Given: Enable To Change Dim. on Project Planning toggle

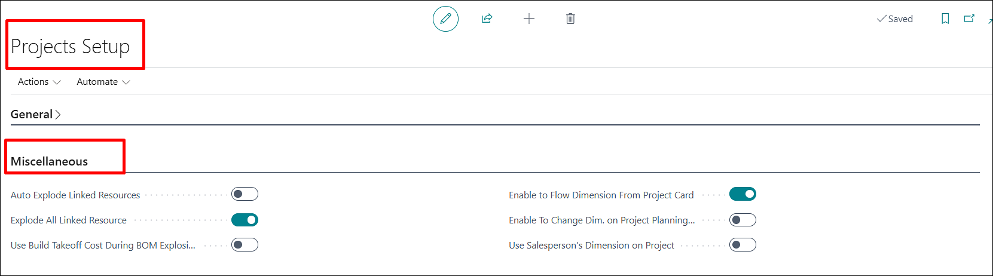Looking at the screenshot, I should coord(743,220).
